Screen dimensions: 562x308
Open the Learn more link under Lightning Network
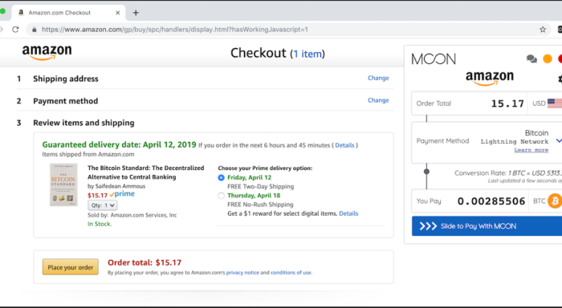(x=531, y=150)
